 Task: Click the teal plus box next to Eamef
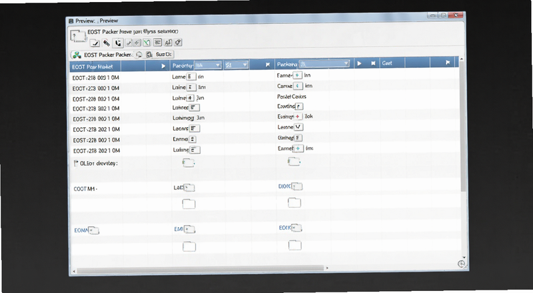pos(298,148)
